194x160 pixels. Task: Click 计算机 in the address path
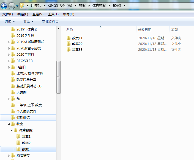click(35, 5)
